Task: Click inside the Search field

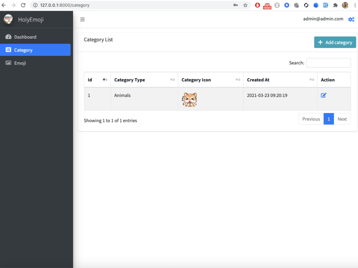Action: pyautogui.click(x=328, y=63)
